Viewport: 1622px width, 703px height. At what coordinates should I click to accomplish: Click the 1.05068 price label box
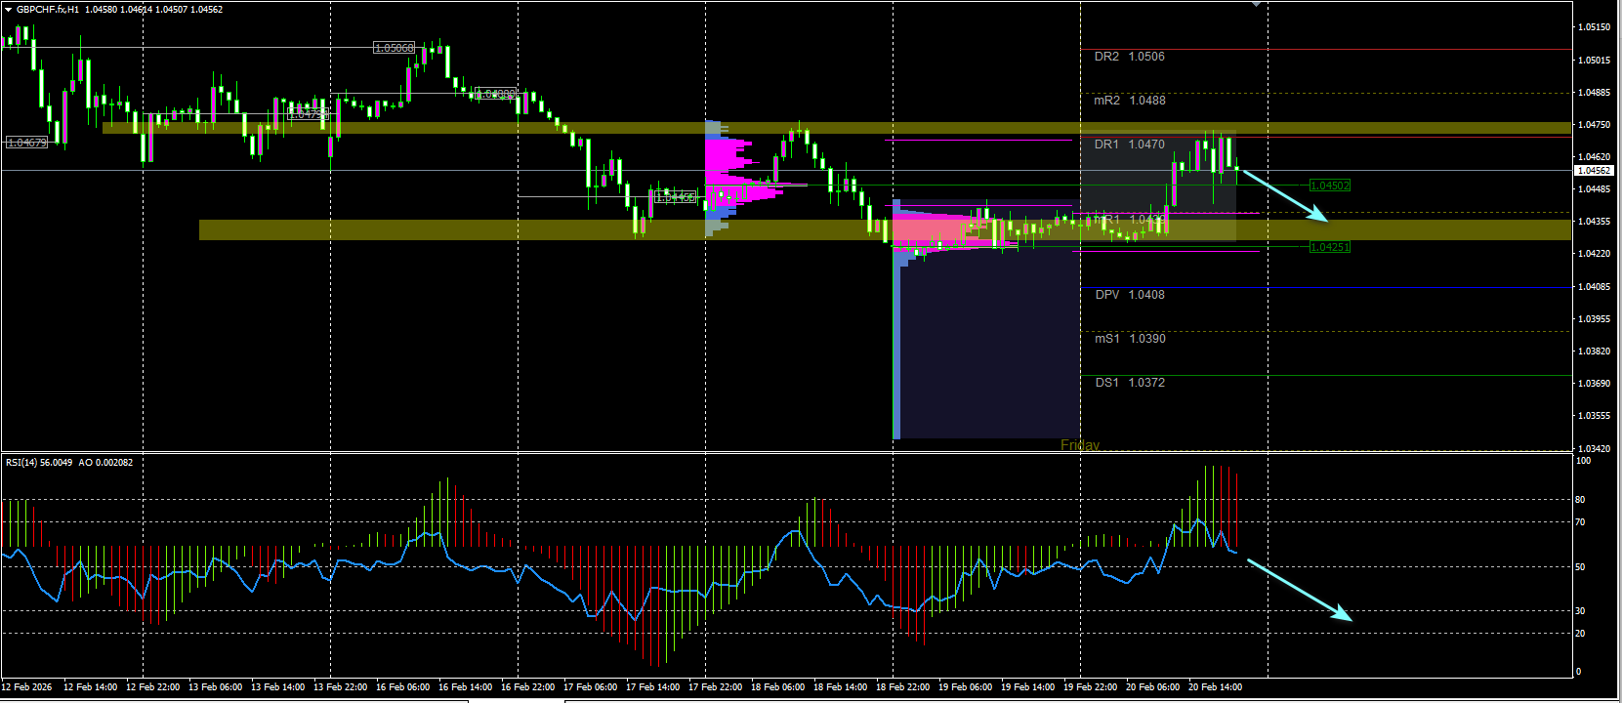(x=395, y=48)
